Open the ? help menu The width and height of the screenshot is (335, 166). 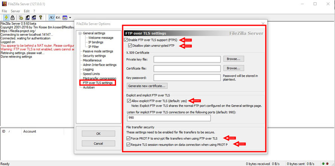(x=34, y=11)
